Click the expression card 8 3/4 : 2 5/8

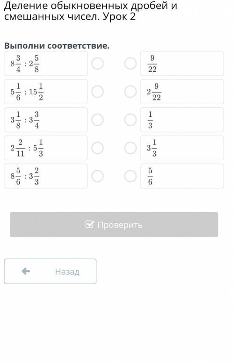pos(46,64)
